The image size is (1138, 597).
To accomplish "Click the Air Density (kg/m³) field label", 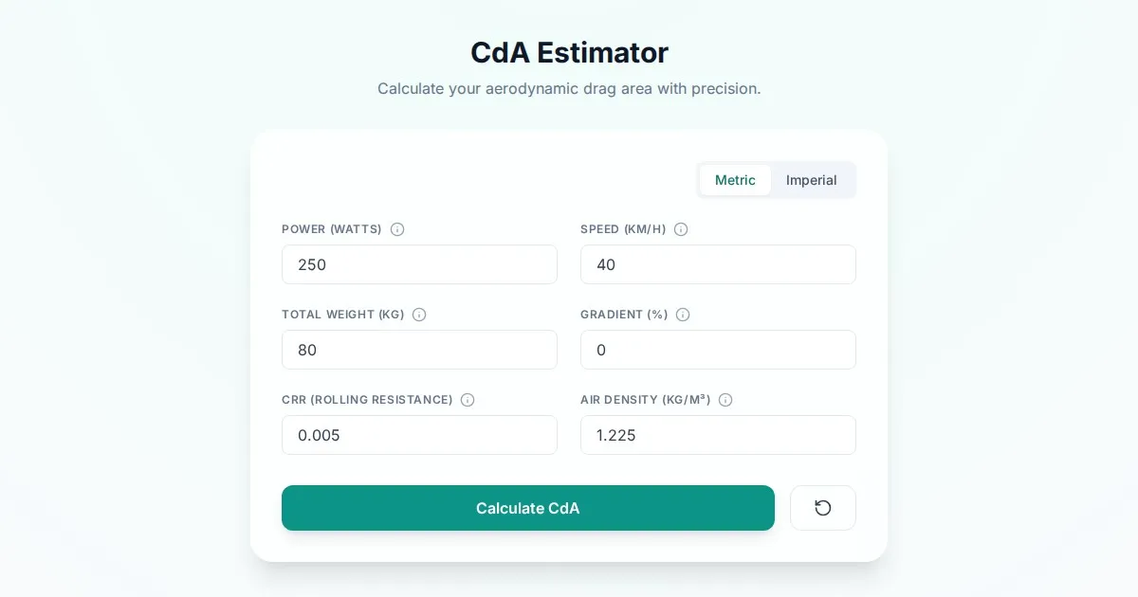I will [x=645, y=400].
